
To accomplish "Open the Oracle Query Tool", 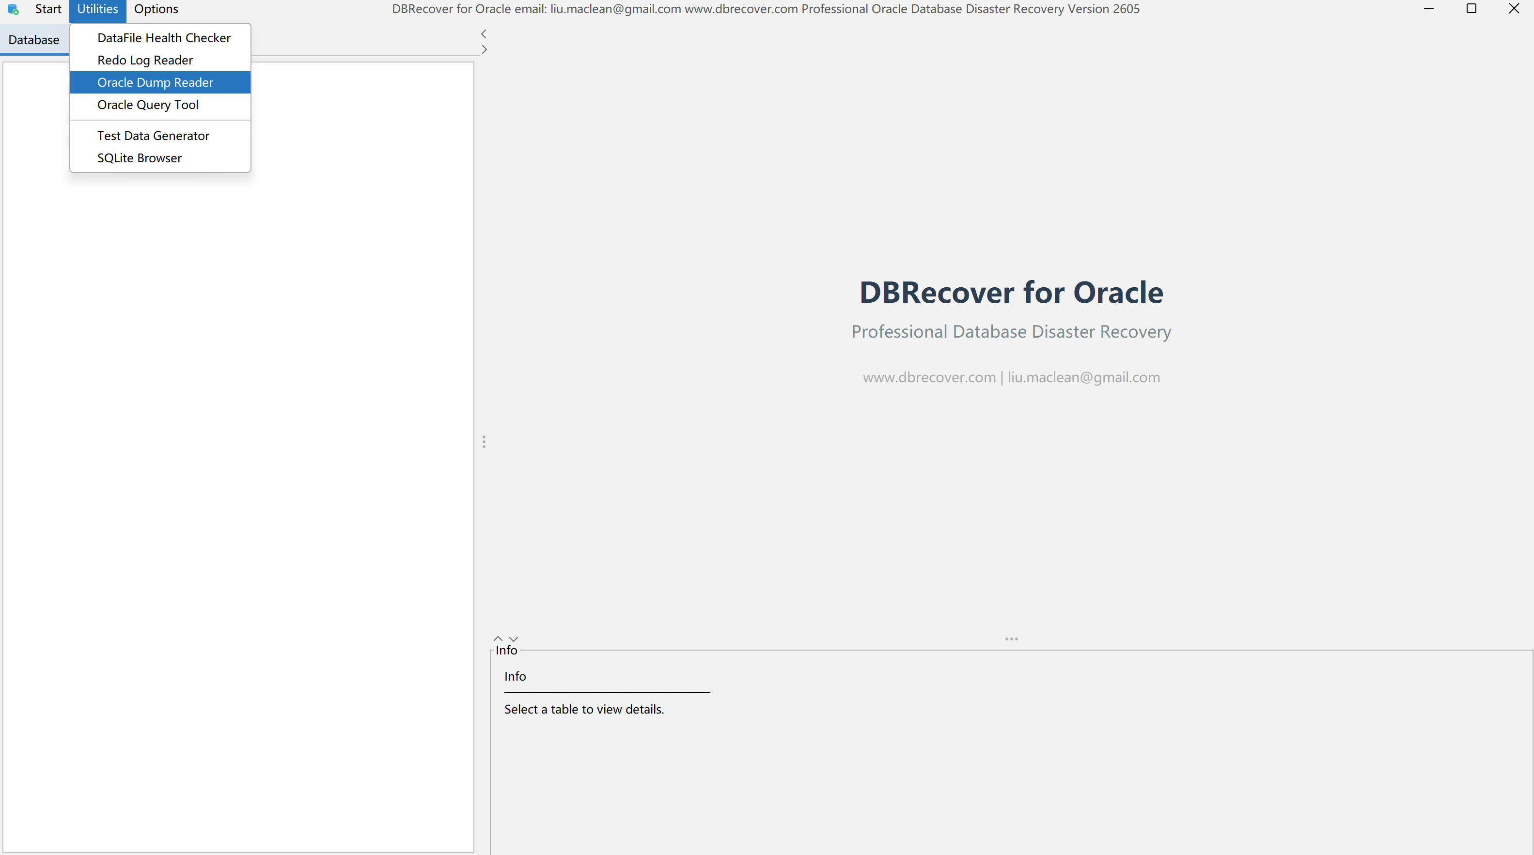I will click(160, 105).
